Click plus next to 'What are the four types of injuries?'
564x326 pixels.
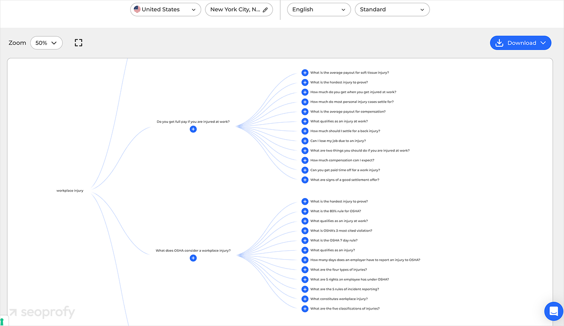coord(305,270)
